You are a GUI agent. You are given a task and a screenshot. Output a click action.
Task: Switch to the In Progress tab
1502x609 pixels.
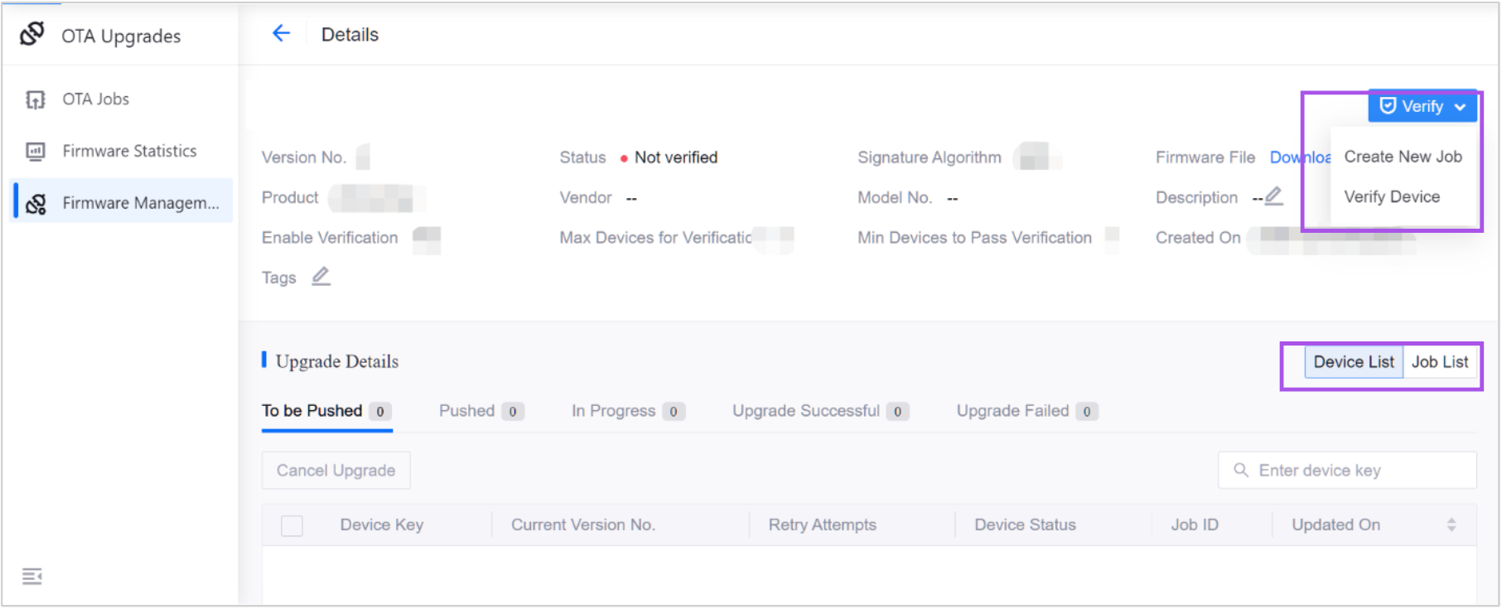click(628, 411)
